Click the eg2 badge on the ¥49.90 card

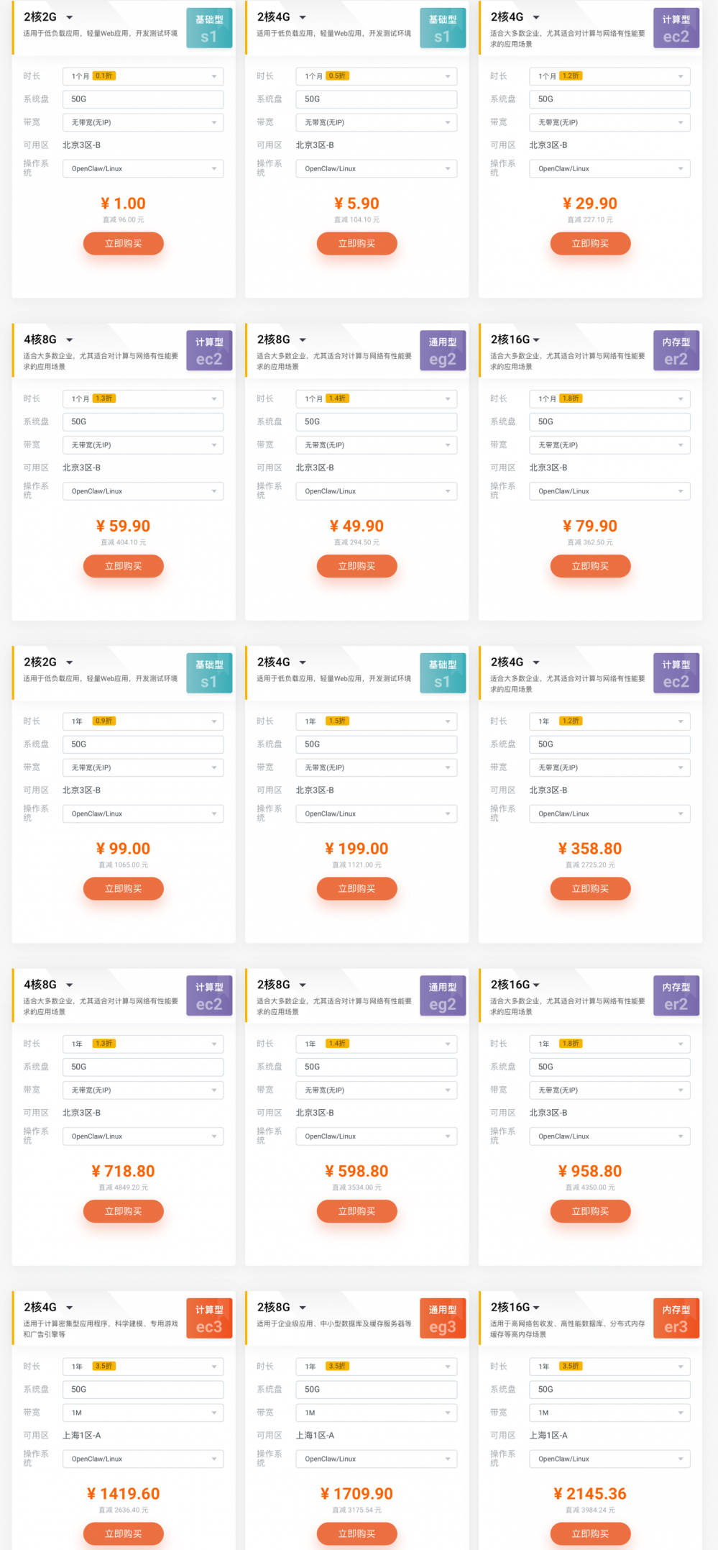point(443,351)
